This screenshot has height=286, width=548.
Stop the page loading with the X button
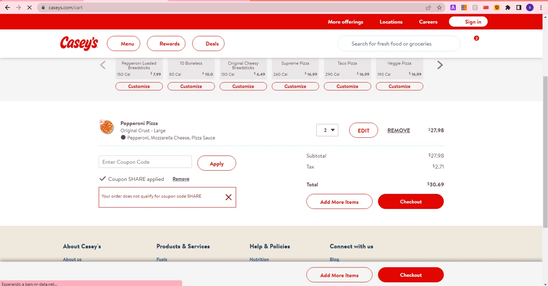29,7
